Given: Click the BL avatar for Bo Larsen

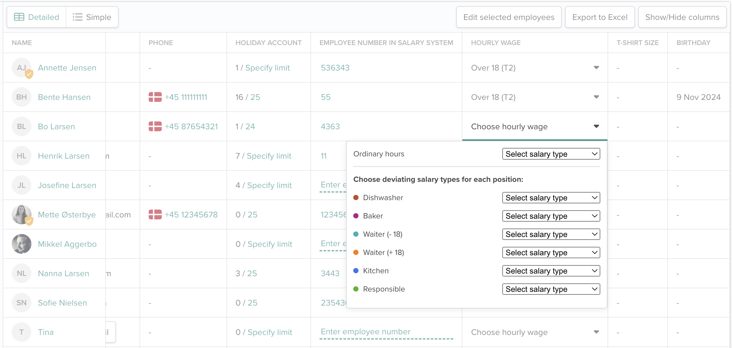Looking at the screenshot, I should 22,126.
